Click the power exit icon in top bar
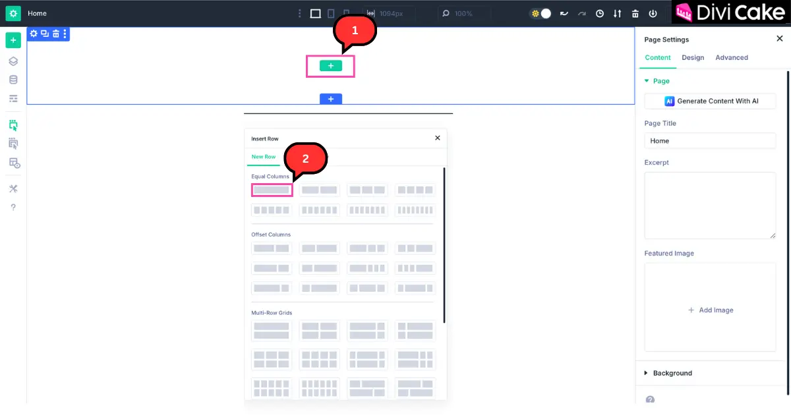The height and width of the screenshot is (415, 791). [x=653, y=13]
